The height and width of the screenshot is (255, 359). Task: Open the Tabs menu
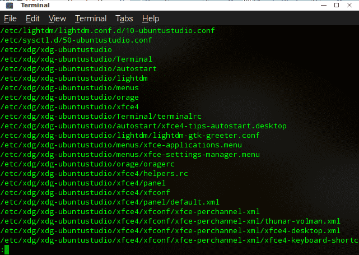(124, 18)
